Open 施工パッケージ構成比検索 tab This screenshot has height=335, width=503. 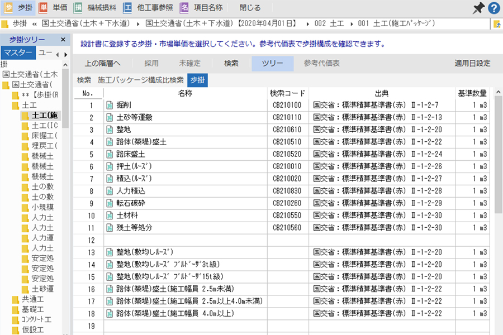141,80
